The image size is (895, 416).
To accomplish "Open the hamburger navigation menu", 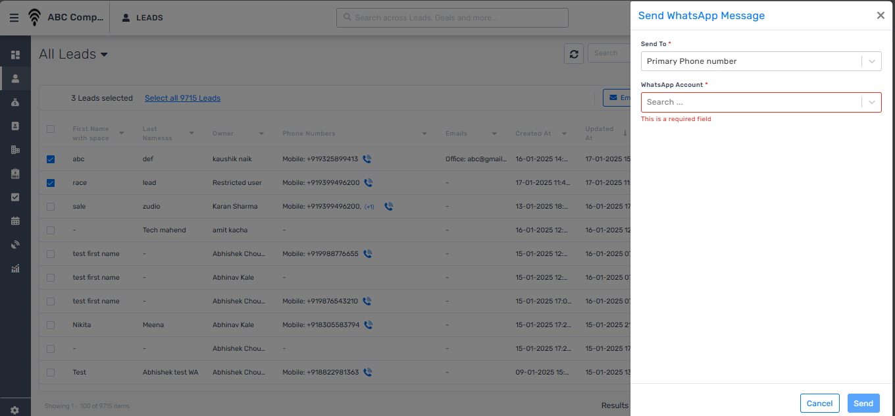I will click(x=14, y=18).
